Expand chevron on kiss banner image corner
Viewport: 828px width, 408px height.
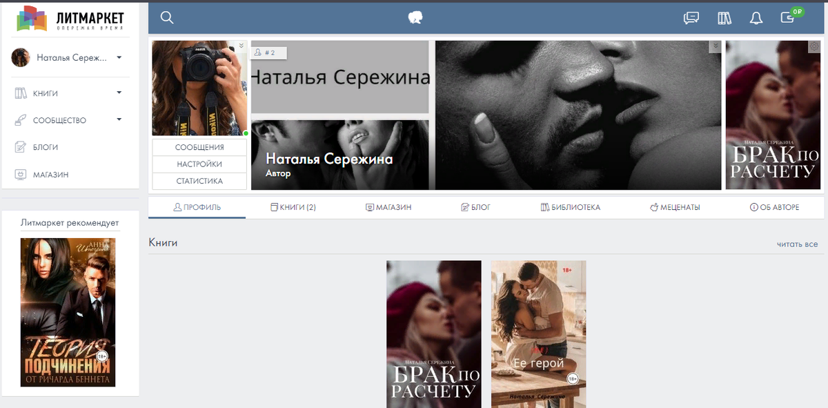715,46
